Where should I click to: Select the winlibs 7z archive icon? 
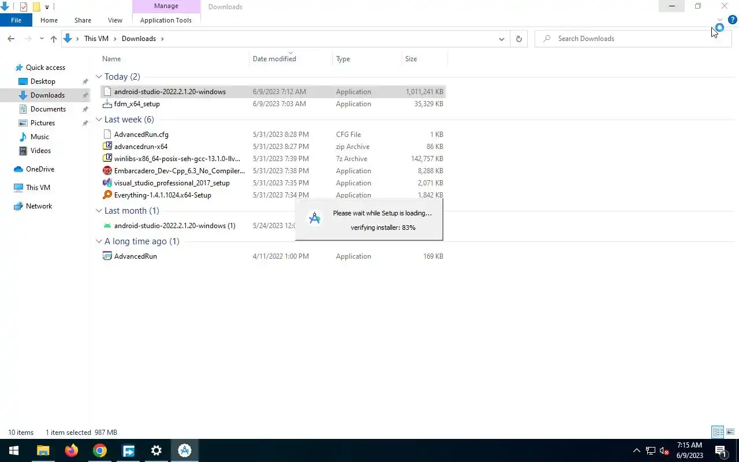pos(107,159)
